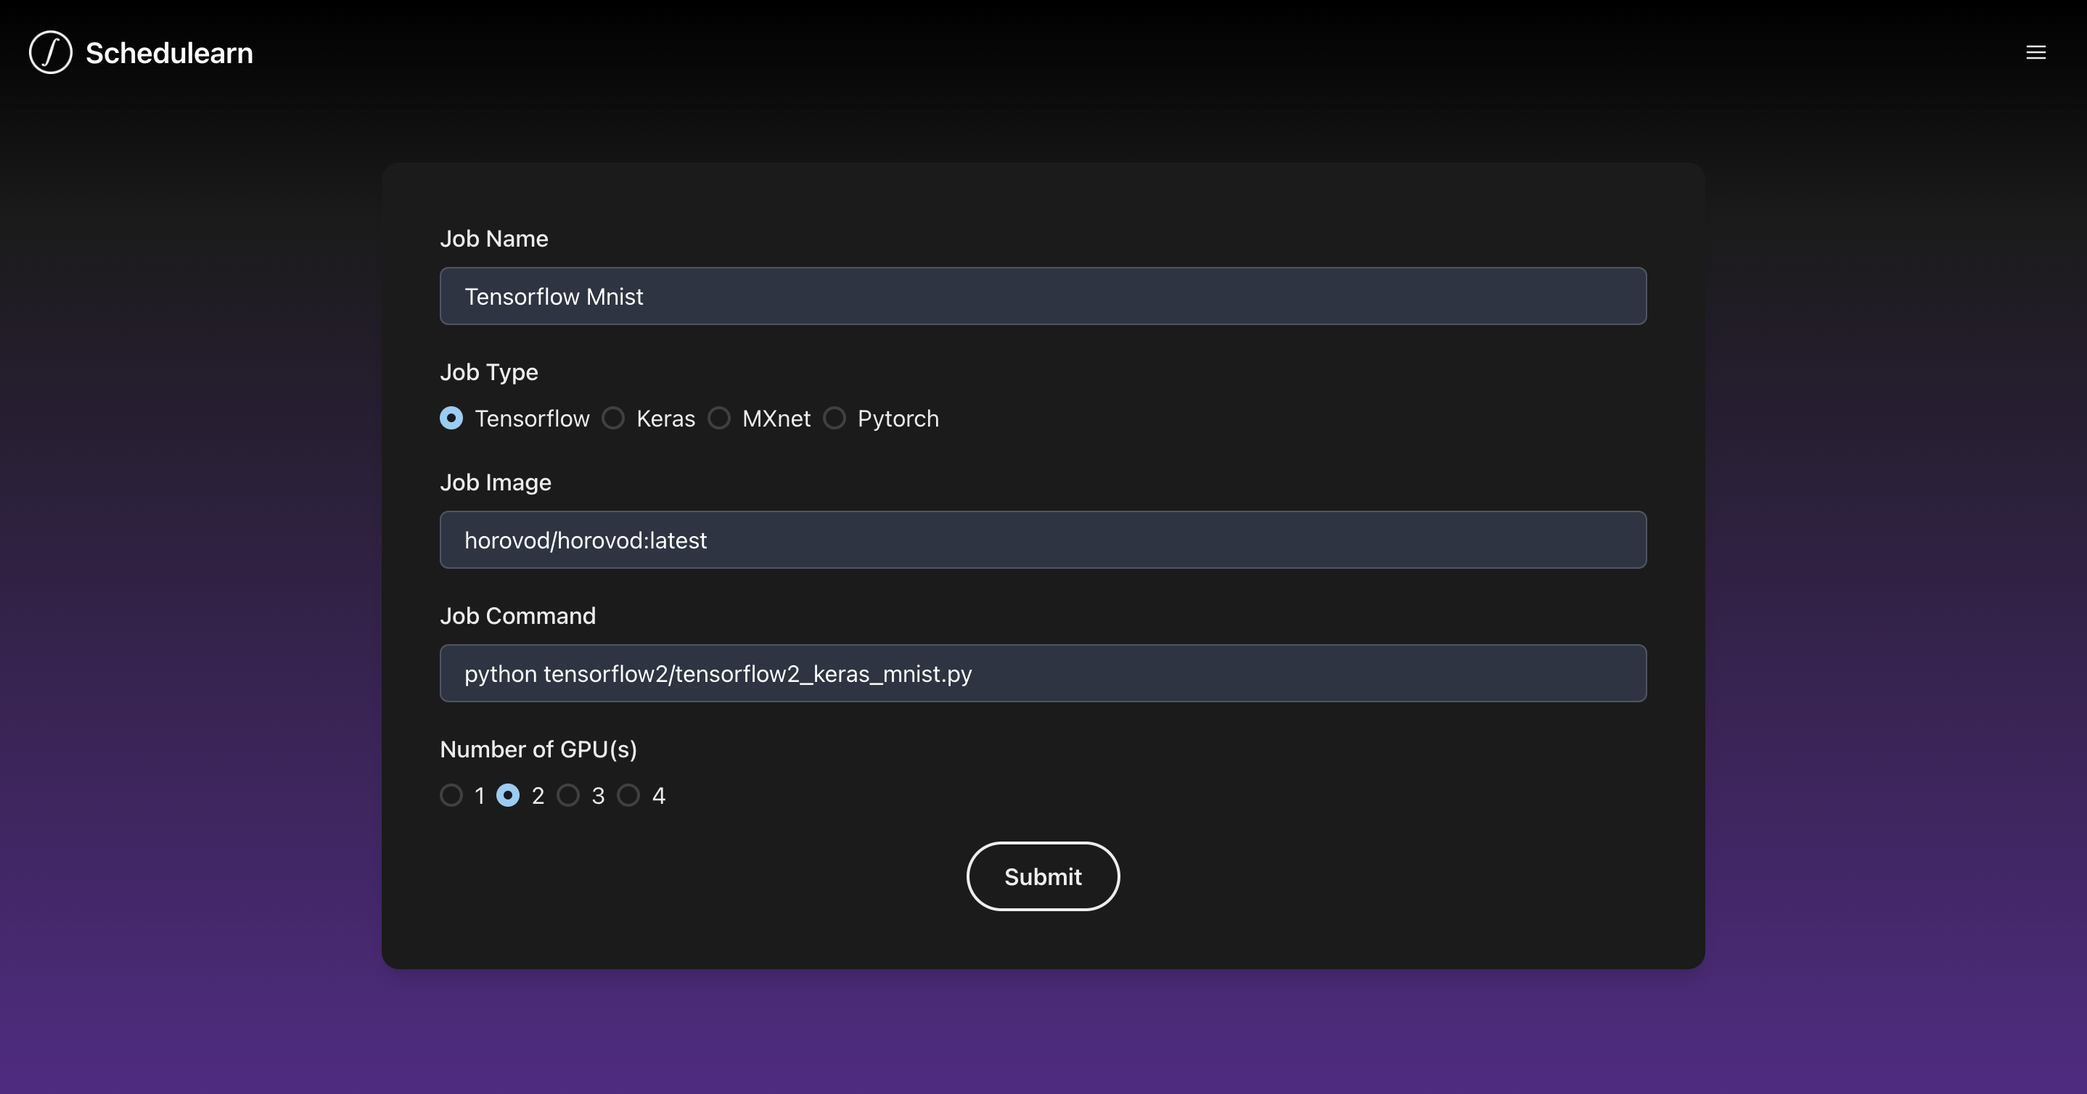This screenshot has height=1094, width=2087.
Task: Open the hamburger menu
Action: click(2035, 53)
